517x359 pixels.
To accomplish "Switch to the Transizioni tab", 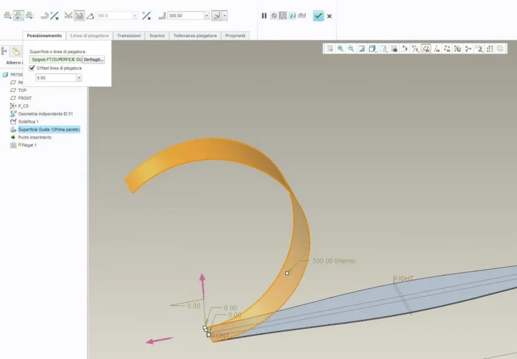I will 129,35.
